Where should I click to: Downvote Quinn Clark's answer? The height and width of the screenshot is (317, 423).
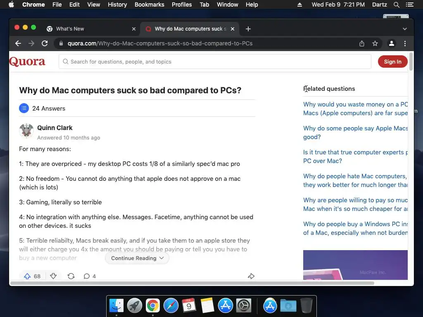[x=53, y=276]
